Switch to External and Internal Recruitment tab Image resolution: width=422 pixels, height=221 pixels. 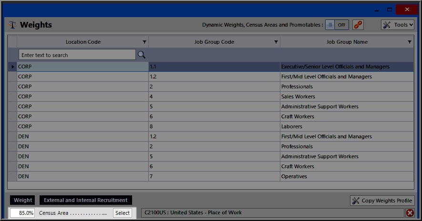point(86,200)
